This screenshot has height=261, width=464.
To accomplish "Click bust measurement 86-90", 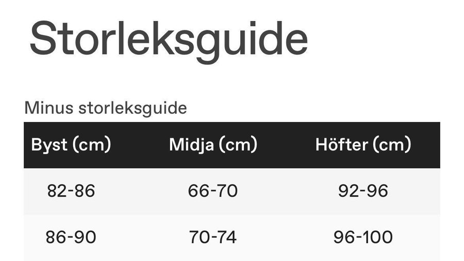I will [71, 237].
